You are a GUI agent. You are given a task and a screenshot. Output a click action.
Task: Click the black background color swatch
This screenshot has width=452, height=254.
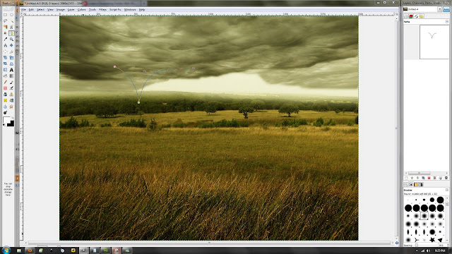(x=11, y=124)
